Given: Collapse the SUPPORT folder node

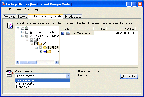Looking at the screenshot, I should (x=36, y=48).
